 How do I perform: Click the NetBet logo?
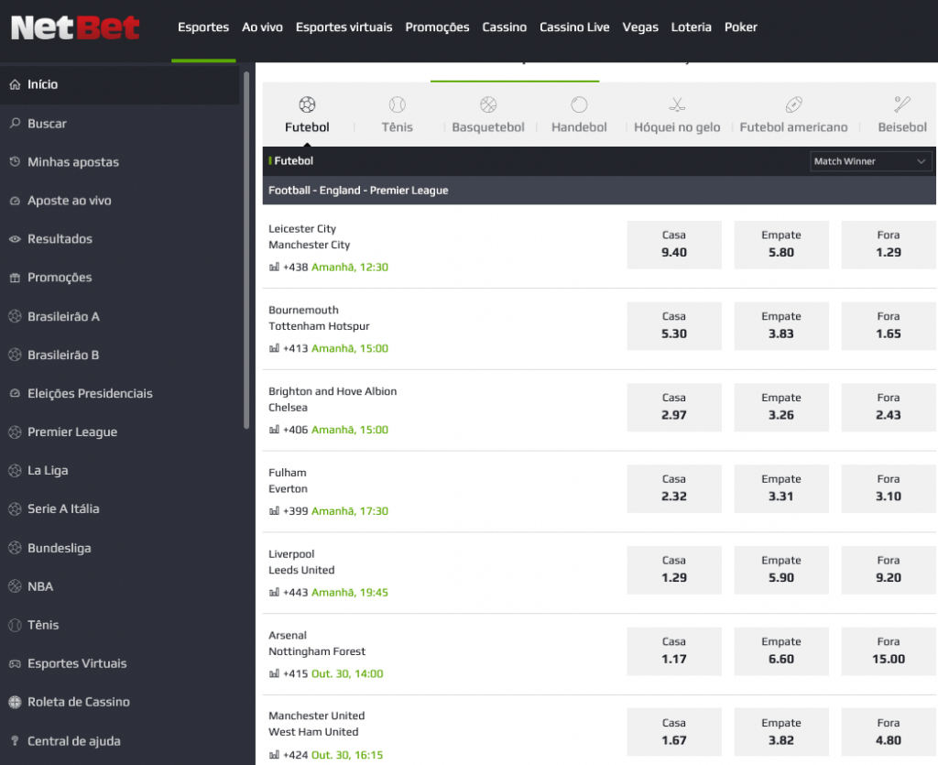pos(75,27)
